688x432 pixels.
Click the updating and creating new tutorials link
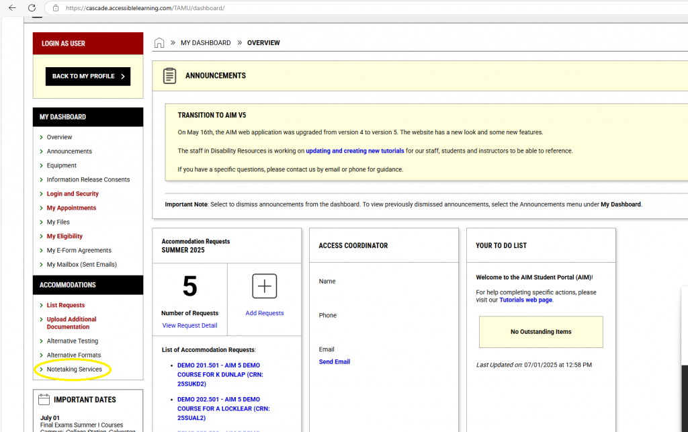pyautogui.click(x=354, y=151)
